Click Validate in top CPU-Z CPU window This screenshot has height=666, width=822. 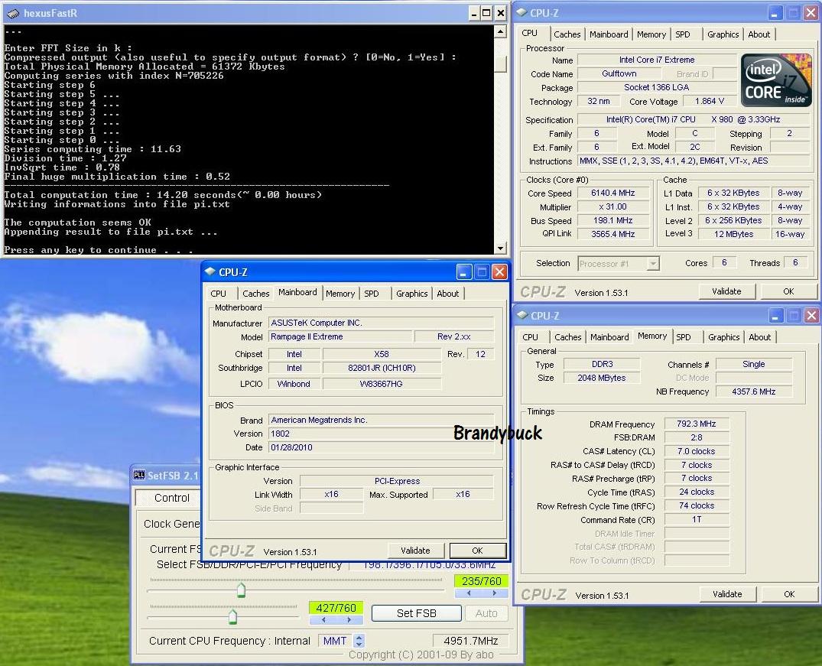click(726, 291)
